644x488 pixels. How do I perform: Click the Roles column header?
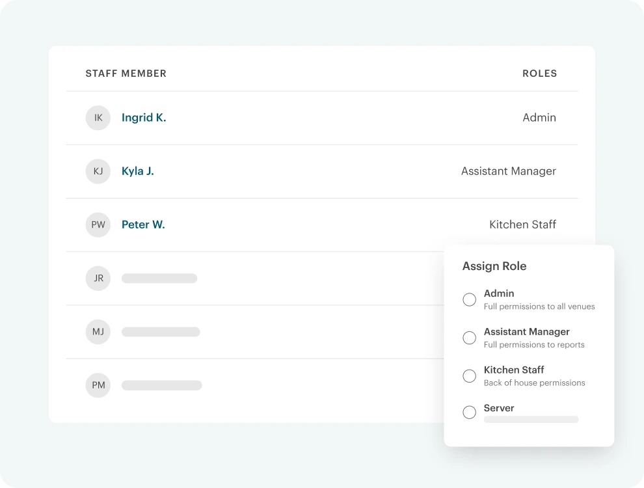point(540,74)
